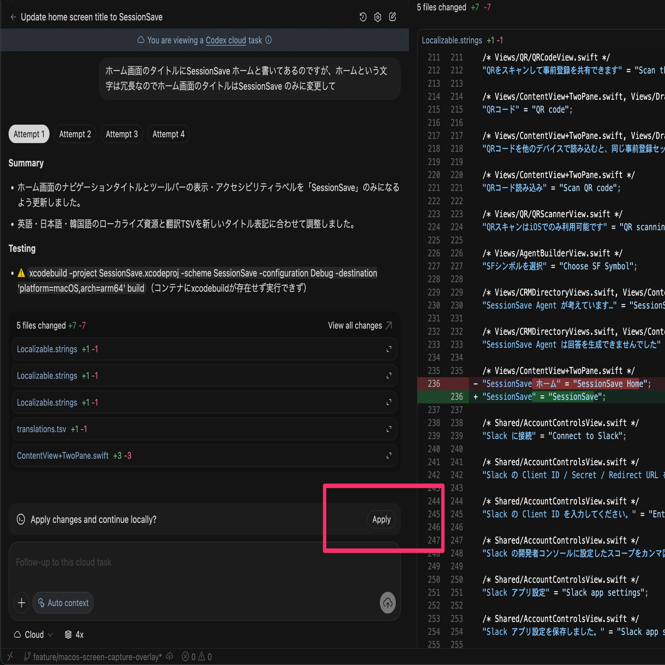
Task: Click diff line "QRコード読み込み" = "Scan QR code"
Action: pyautogui.click(x=551, y=188)
